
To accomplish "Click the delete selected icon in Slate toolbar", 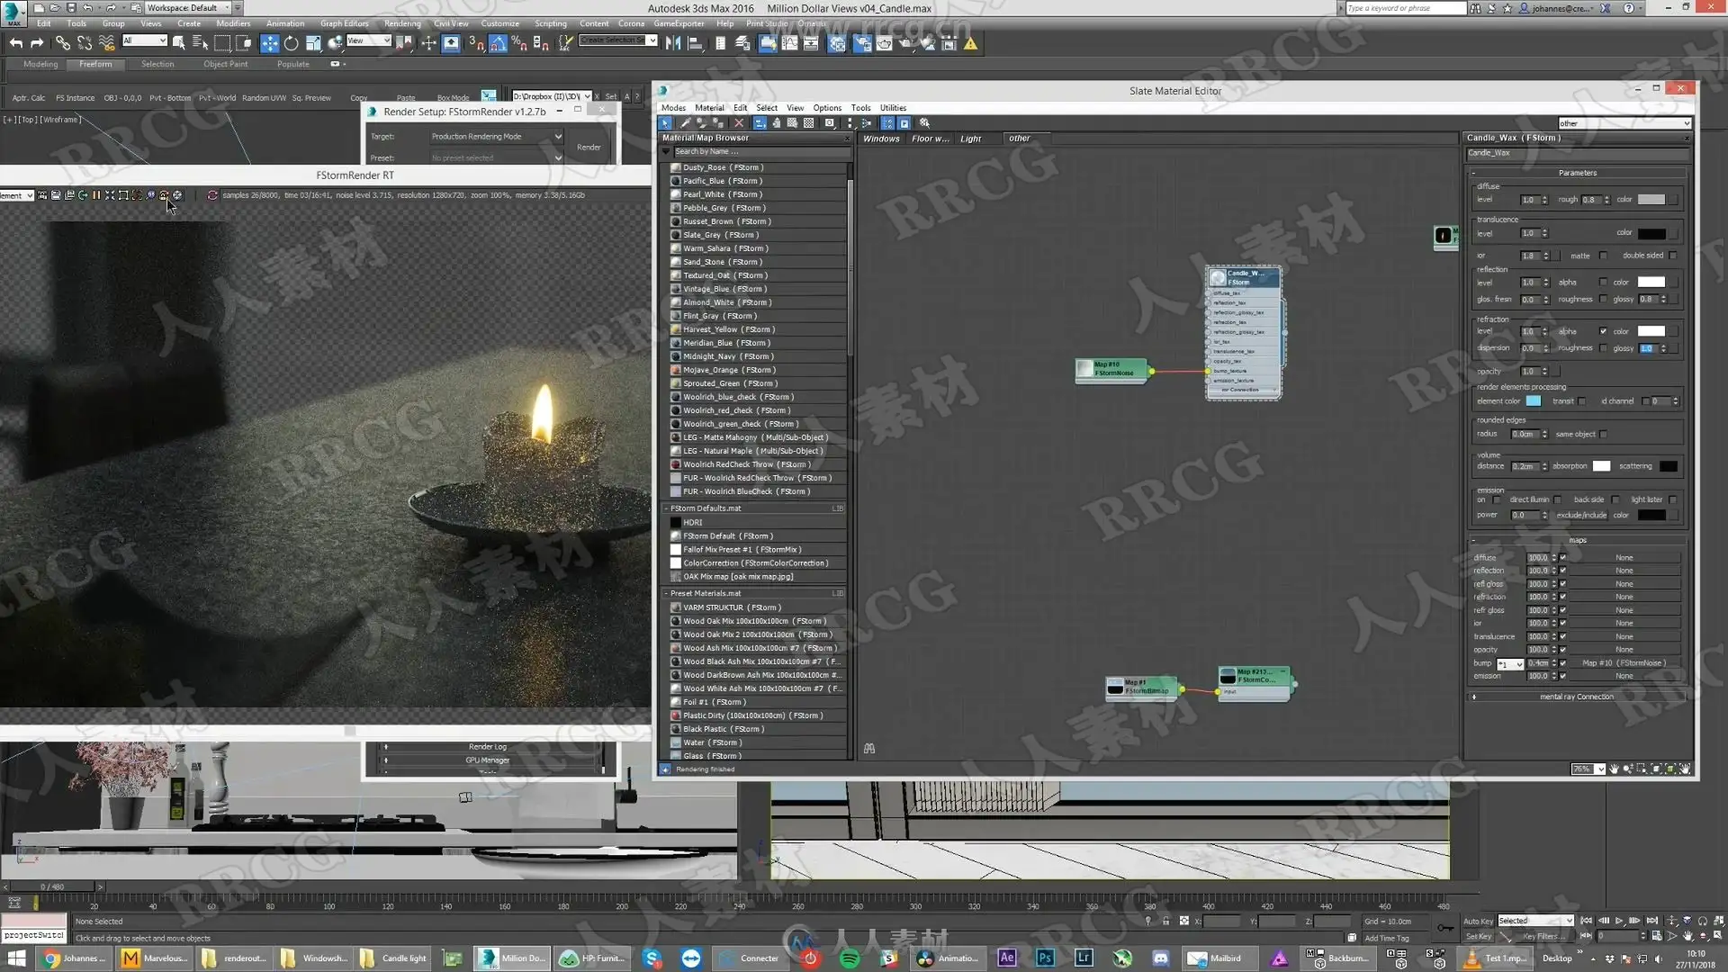I will (x=739, y=123).
